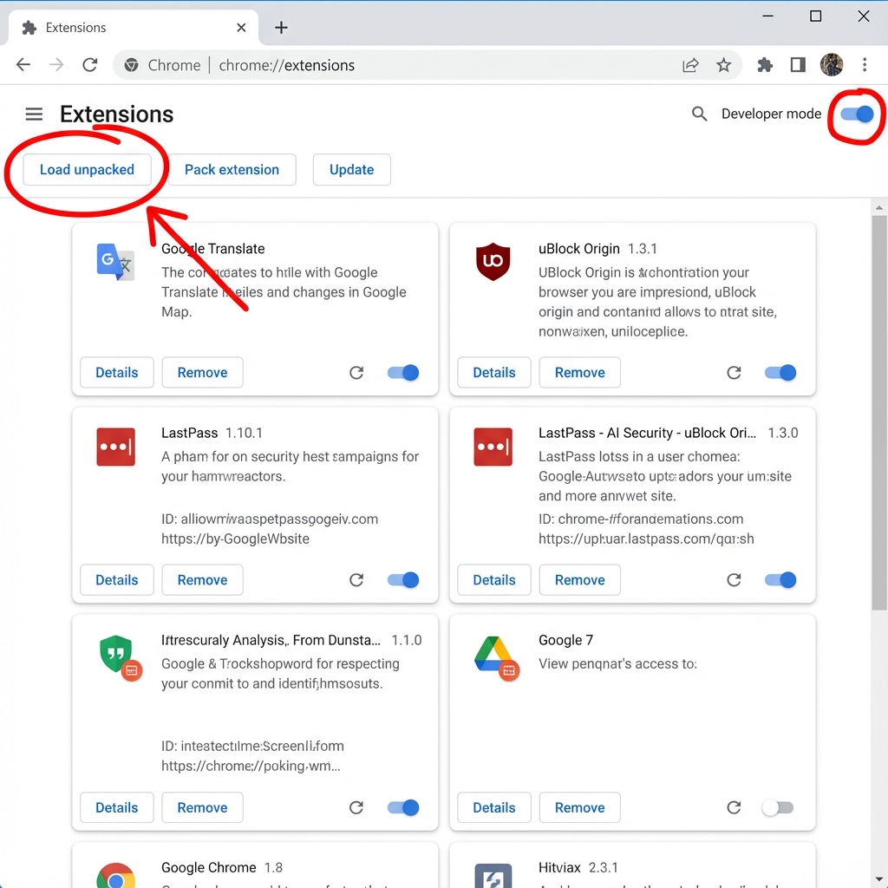Click the profile avatar in the browser toolbar
Viewport: 888px width, 888px height.
pyautogui.click(x=831, y=64)
